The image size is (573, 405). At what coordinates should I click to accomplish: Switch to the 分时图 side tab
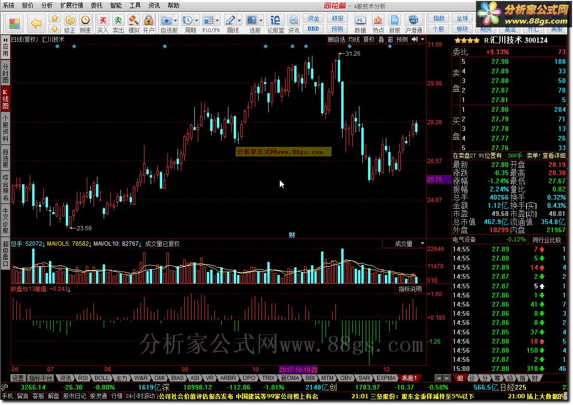pos(5,72)
